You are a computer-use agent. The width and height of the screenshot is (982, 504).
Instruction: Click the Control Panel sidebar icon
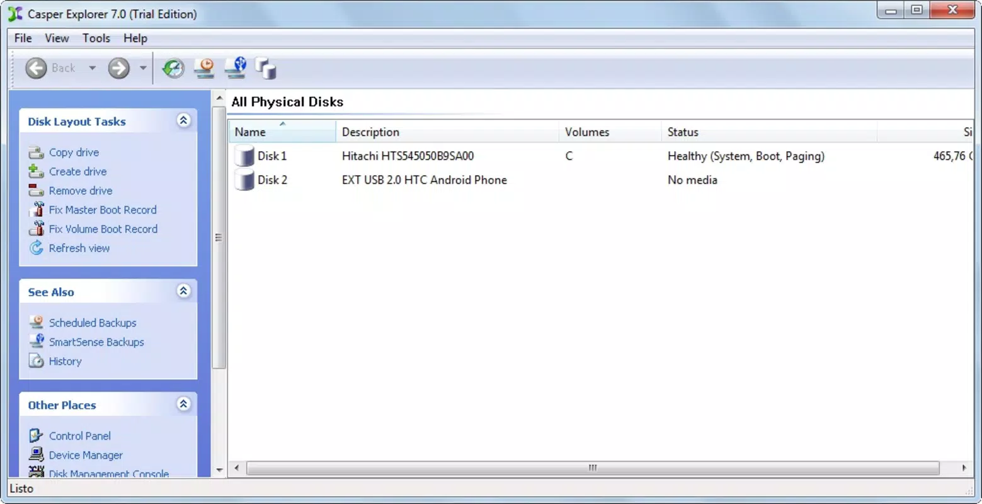37,435
